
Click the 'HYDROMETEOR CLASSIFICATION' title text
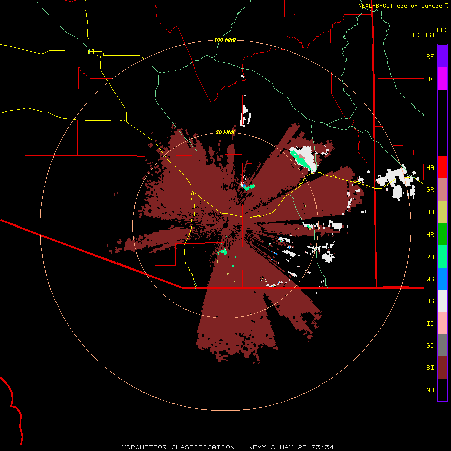[x=176, y=447]
